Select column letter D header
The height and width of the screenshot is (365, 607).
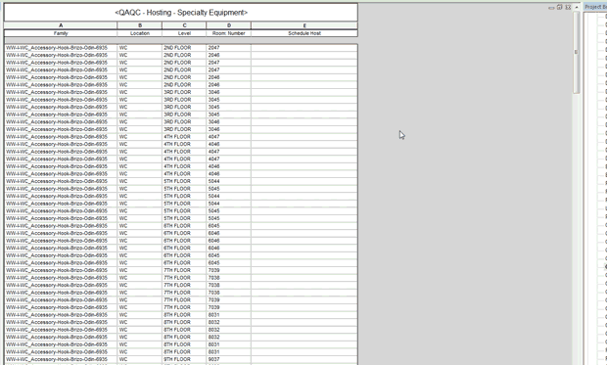229,25
